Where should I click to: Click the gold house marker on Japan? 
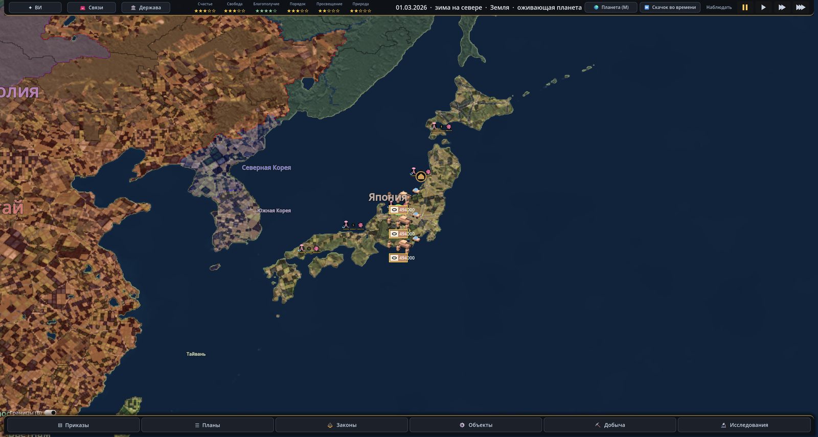click(421, 177)
